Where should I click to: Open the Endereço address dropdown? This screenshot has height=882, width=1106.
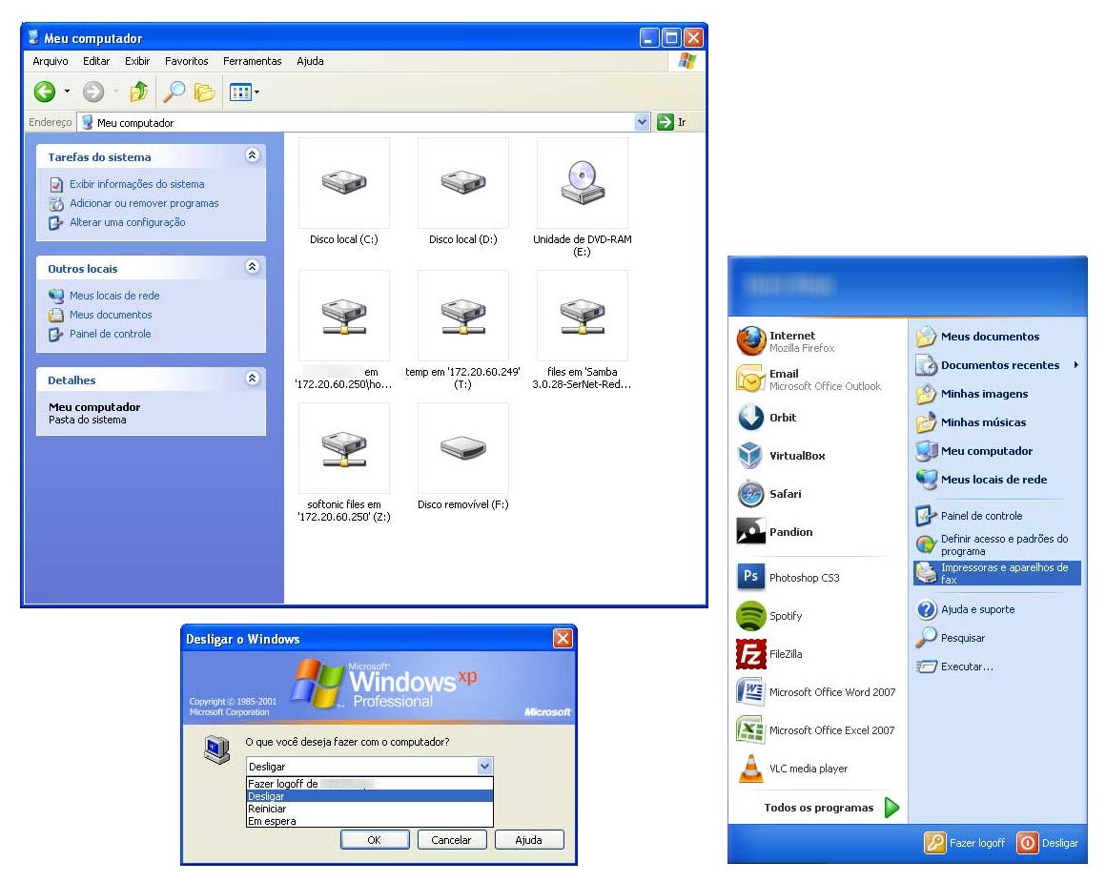tap(642, 122)
